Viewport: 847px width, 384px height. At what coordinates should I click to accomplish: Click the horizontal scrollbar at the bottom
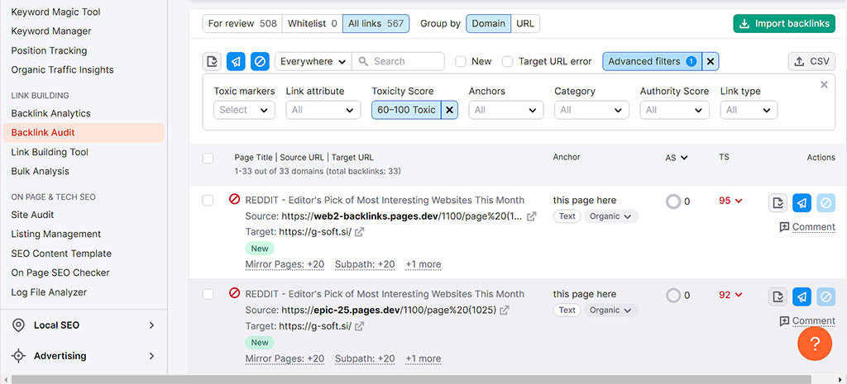tap(410, 380)
